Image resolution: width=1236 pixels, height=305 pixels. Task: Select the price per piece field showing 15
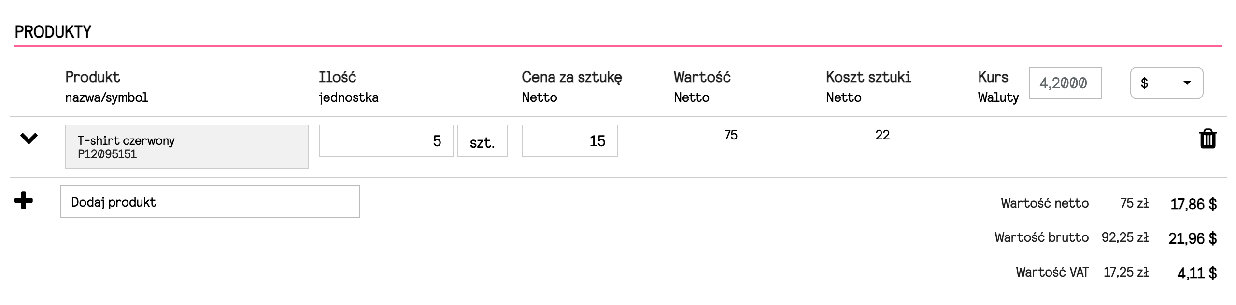569,141
